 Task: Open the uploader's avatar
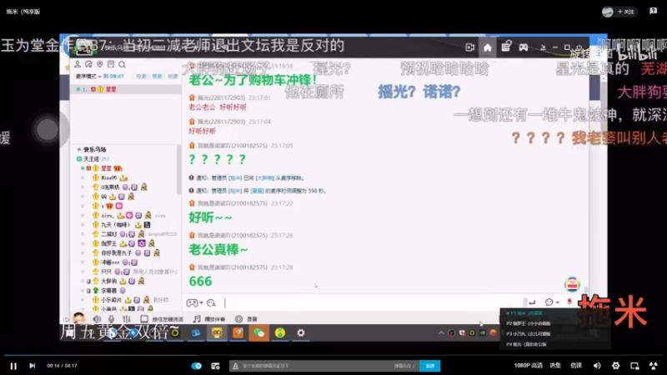pyautogui.click(x=608, y=12)
